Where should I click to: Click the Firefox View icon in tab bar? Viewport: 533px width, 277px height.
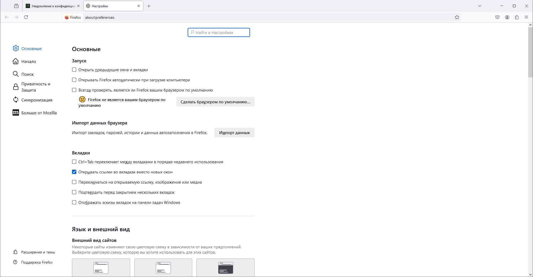[x=16, y=6]
